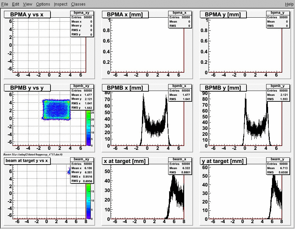Click the bpmb_y statistics box
295x229 pixels.
pyautogui.click(x=278, y=93)
